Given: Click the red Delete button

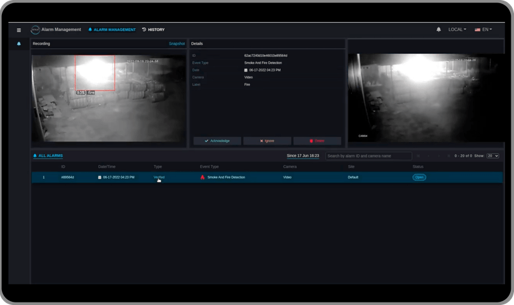Looking at the screenshot, I should click(317, 141).
